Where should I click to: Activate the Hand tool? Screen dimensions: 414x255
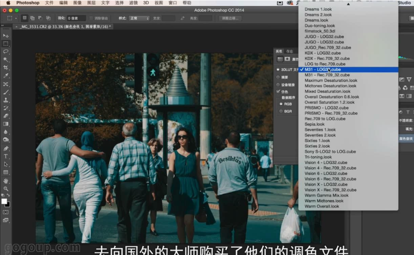[x=6, y=180]
